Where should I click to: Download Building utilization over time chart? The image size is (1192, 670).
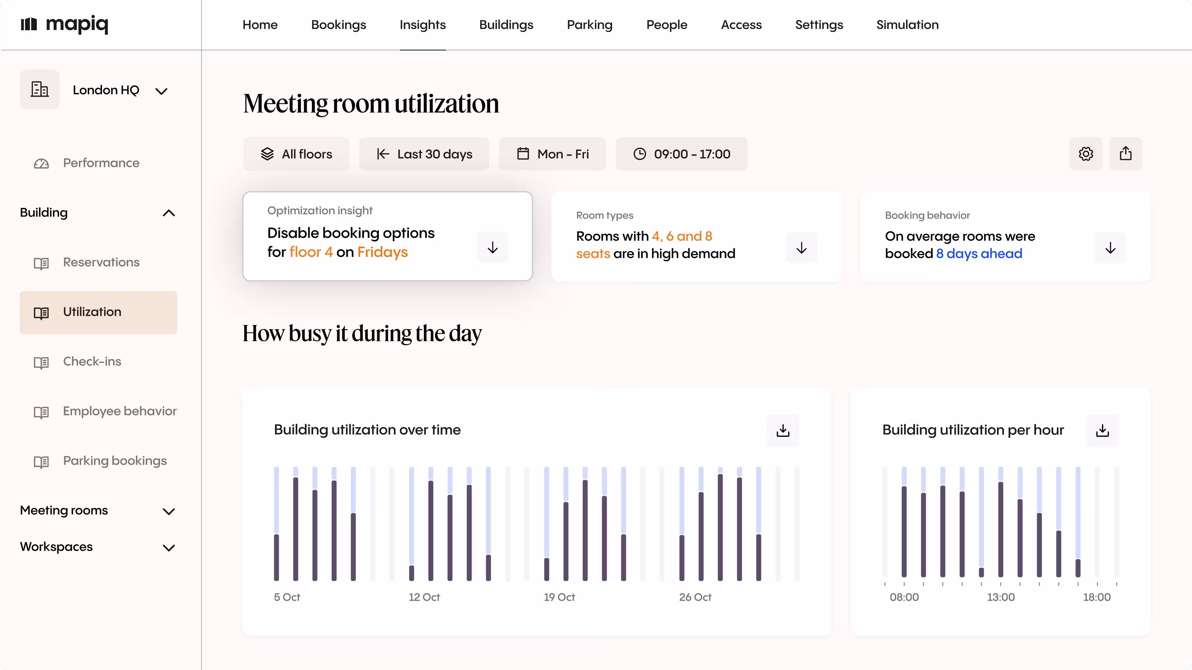(x=783, y=430)
